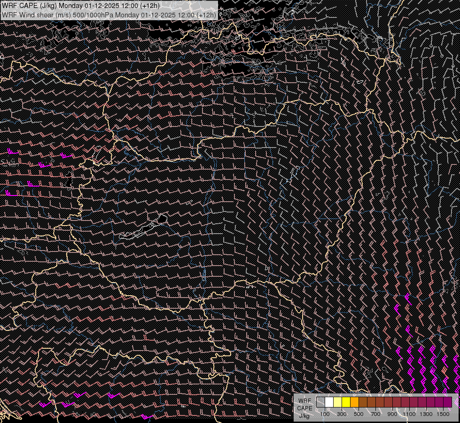Screen dimensions: 460x423
Task: Click the pale yellow CAPE legend swatch
Action: coord(337,402)
